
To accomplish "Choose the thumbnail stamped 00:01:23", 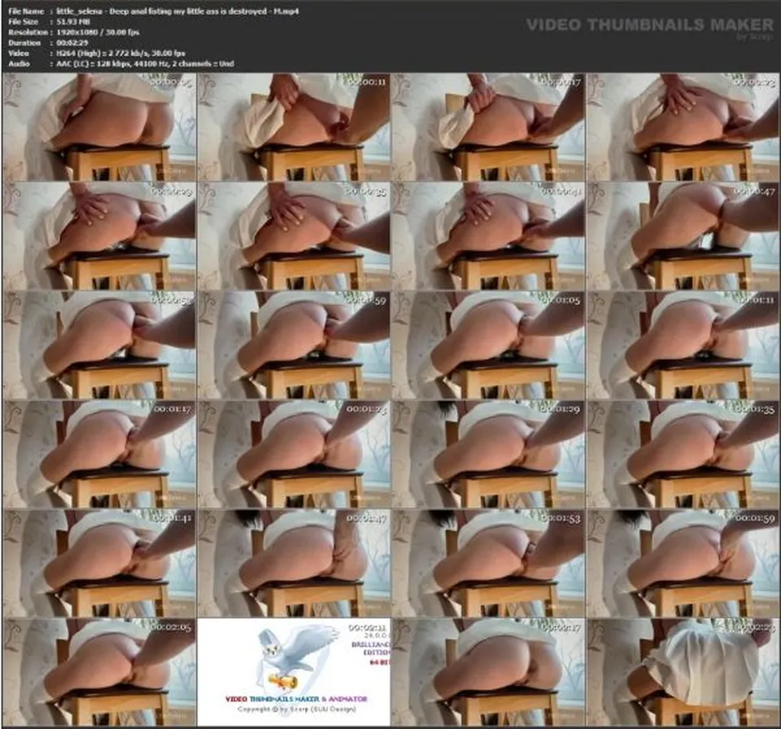I will point(294,455).
